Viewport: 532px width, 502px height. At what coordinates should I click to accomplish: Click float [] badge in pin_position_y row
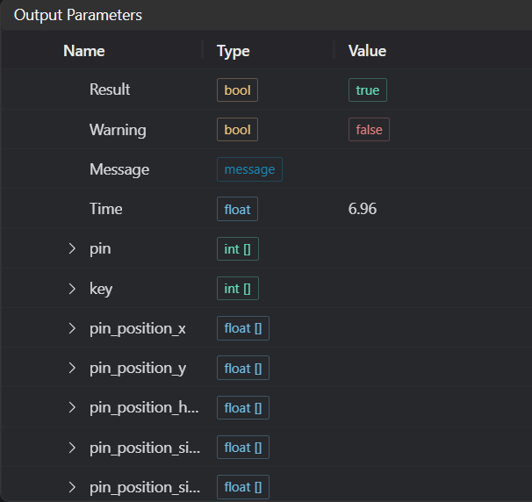point(243,369)
